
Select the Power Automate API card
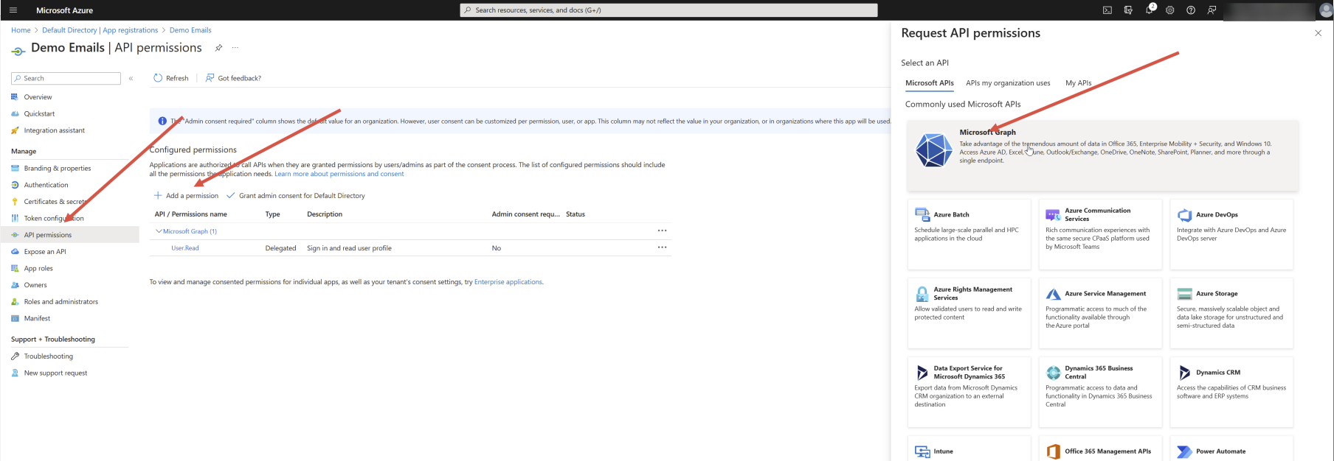coord(1231,448)
